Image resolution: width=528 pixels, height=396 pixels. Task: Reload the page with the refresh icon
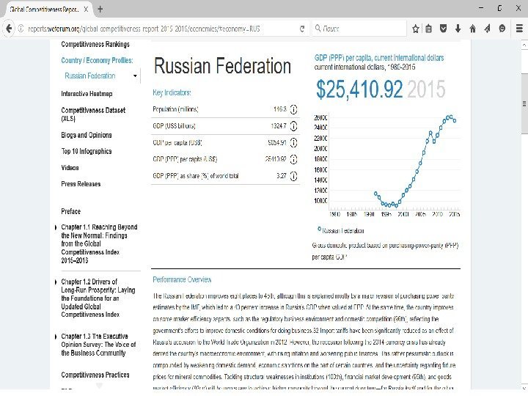pos(302,29)
